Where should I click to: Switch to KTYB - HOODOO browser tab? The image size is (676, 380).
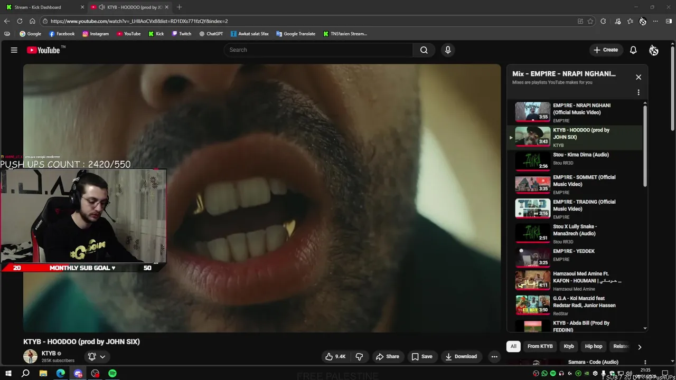coord(130,7)
